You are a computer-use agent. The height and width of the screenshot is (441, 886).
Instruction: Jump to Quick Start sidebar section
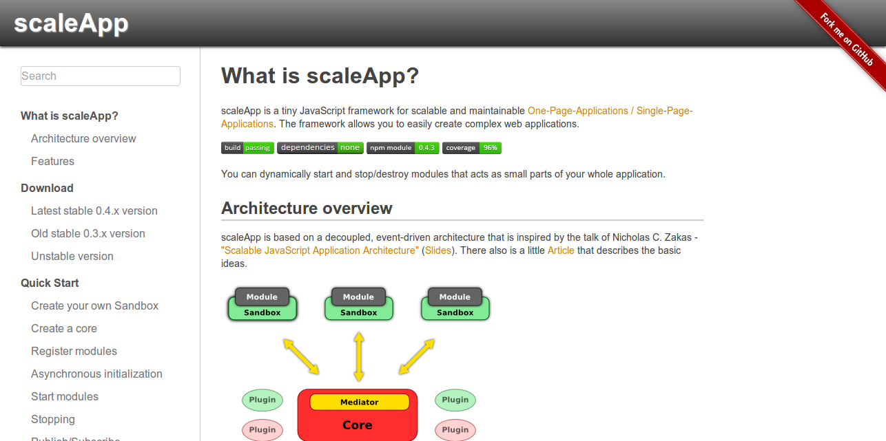[50, 283]
